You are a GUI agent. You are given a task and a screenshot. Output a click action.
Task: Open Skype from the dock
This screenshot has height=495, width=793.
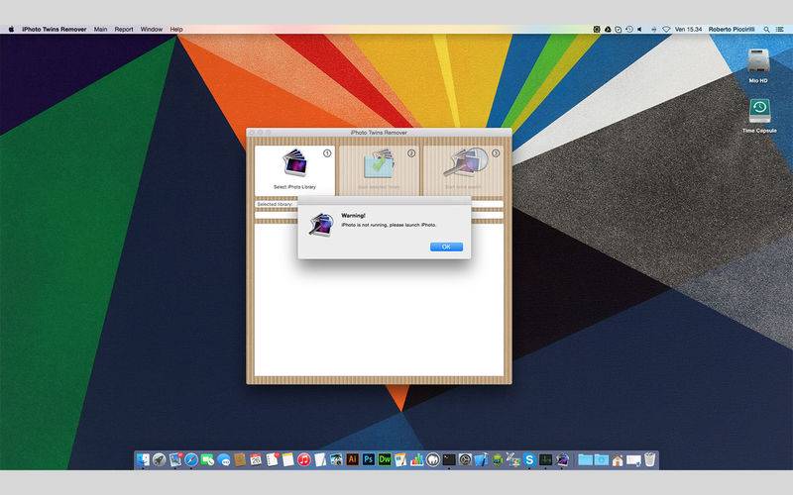(529, 459)
